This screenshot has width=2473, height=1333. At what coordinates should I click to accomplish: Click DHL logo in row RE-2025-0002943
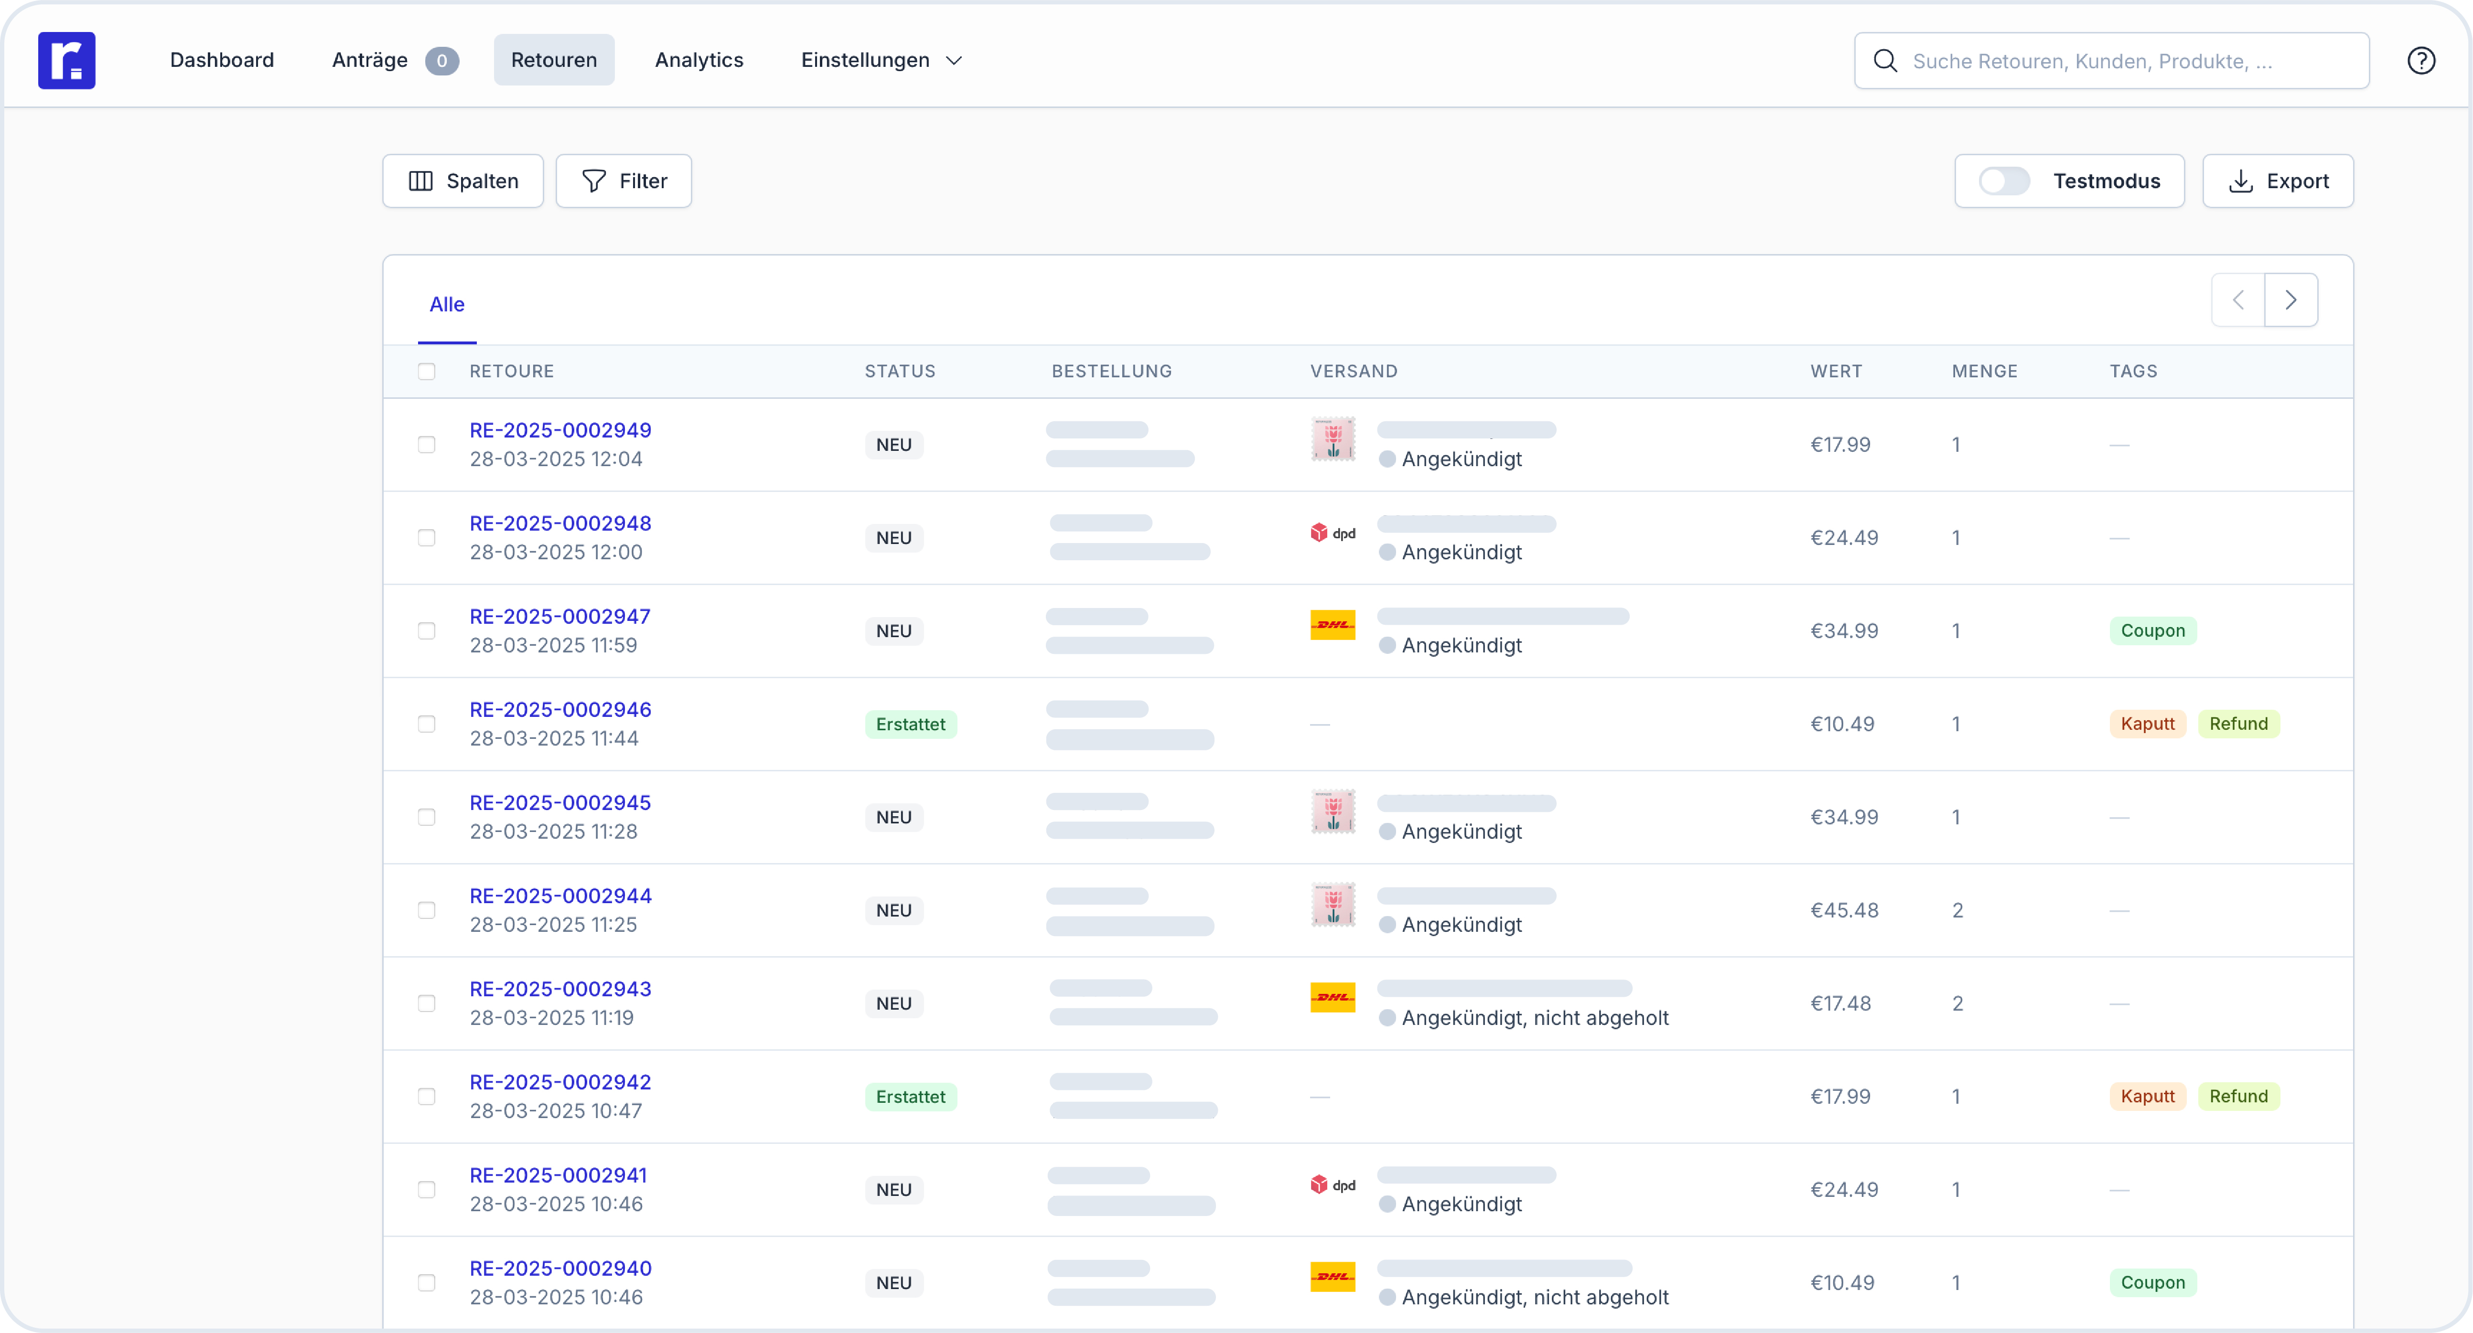[x=1333, y=997]
